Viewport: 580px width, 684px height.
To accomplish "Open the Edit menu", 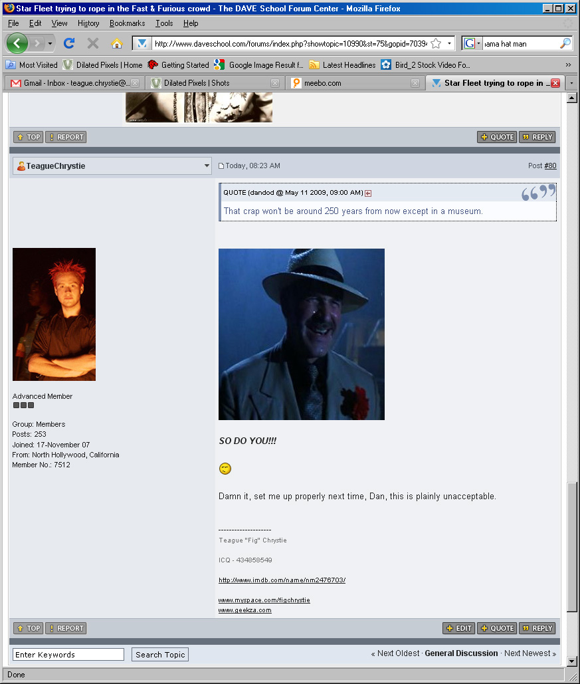I will pyautogui.click(x=35, y=23).
